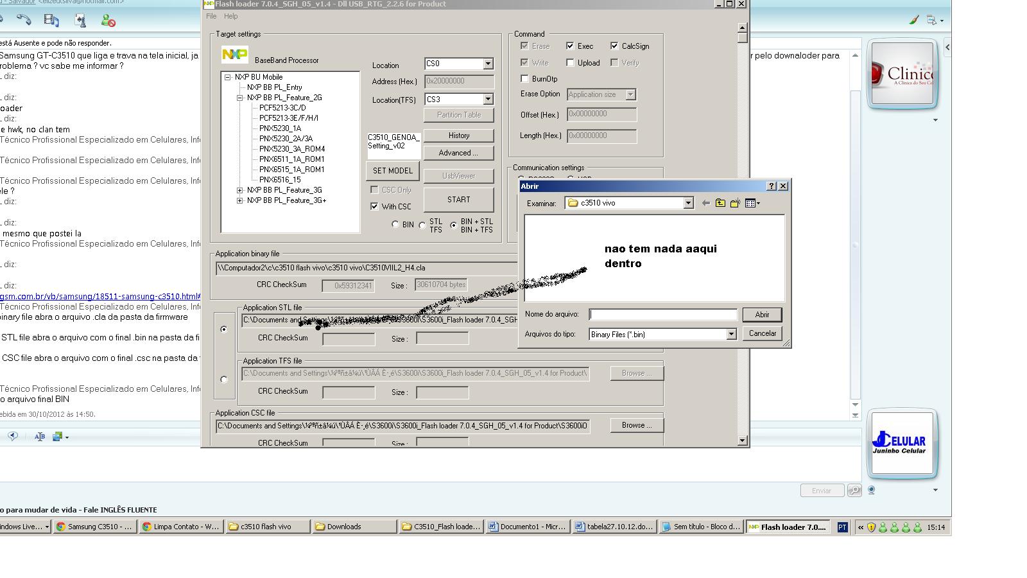Open background image picker in Messenger
Viewport: 1027px width, 578px height.
click(60, 436)
